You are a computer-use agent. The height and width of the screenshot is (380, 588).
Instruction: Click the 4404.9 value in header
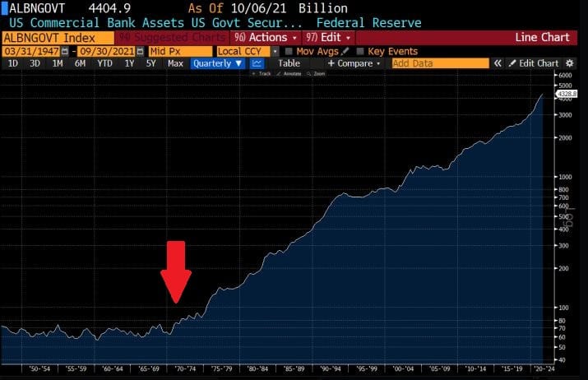pos(109,8)
